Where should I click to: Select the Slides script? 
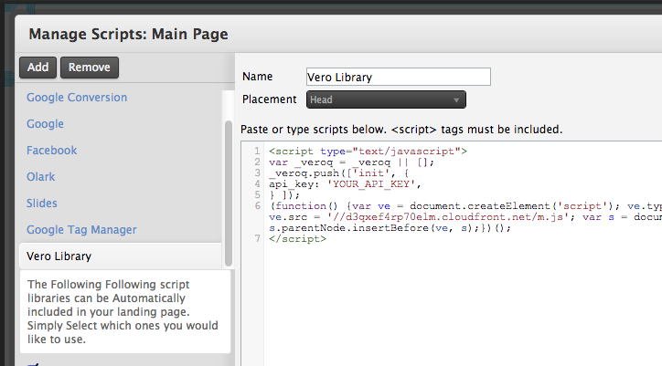coord(42,204)
